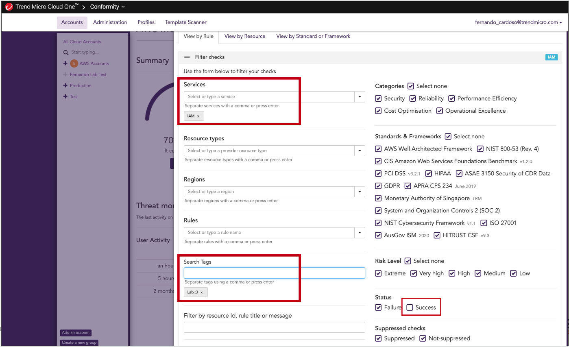Uncheck AWS Well Architected Framework
This screenshot has width=569, height=347.
[378, 149]
